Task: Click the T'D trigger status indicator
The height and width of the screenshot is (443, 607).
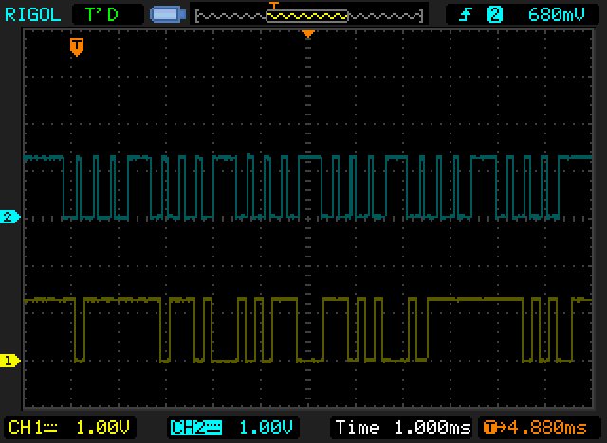Action: point(101,15)
